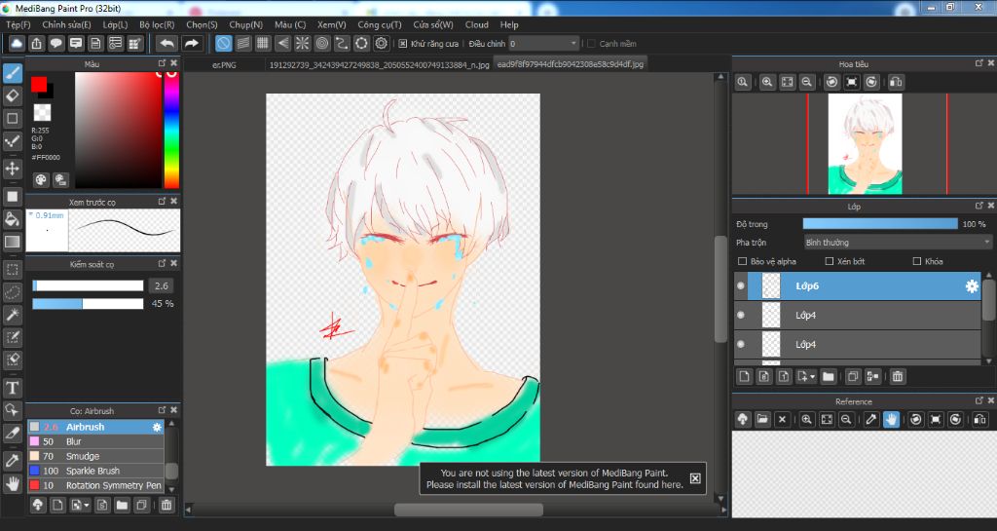Undock the Hoa tiêu navigator panel
The image size is (997, 531).
pos(979,63)
